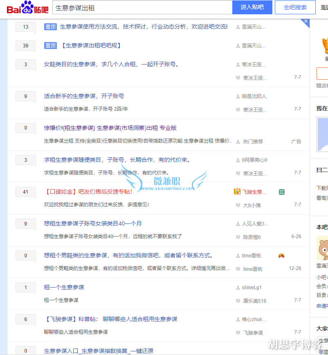Click the snippet 欢迎找我租过参谋的朋友们过来反馈
This screenshot has height=355, width=328.
[x=97, y=205]
